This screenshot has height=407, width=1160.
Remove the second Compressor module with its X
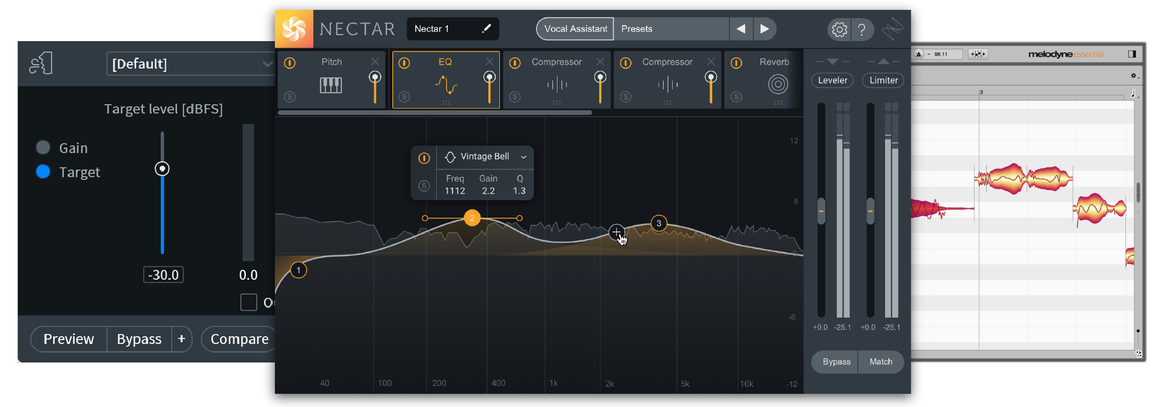click(x=711, y=61)
